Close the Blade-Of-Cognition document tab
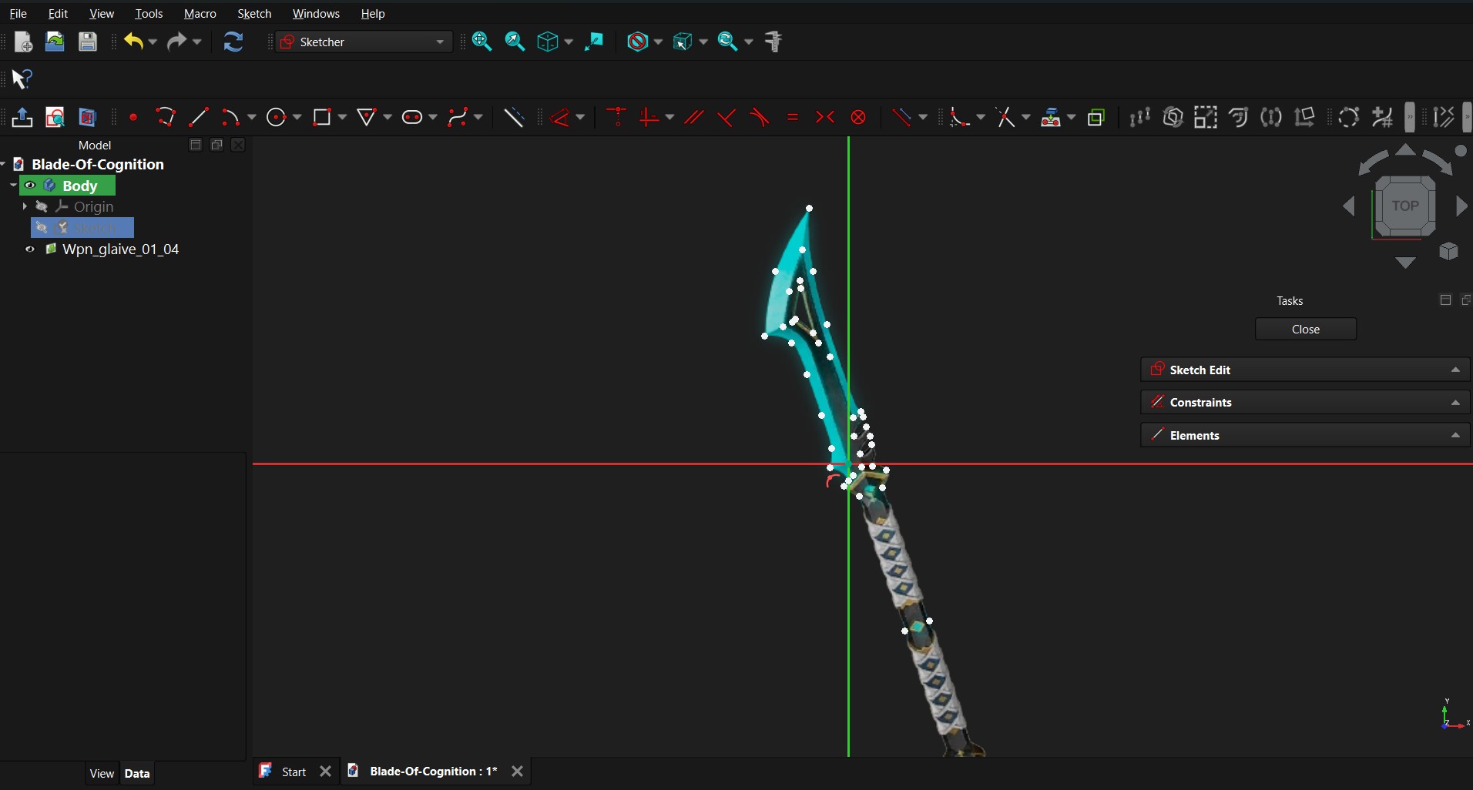Image resolution: width=1473 pixels, height=790 pixels. 517,771
